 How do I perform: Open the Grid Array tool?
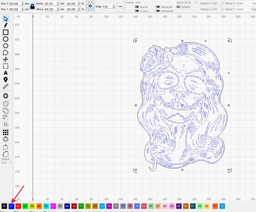click(x=5, y=132)
